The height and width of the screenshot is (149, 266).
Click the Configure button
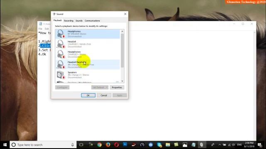[62, 87]
